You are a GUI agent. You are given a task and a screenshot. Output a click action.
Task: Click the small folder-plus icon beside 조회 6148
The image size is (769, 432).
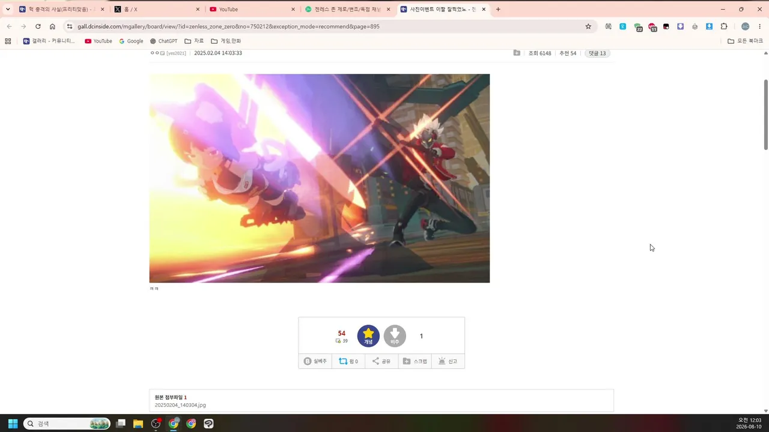[517, 53]
